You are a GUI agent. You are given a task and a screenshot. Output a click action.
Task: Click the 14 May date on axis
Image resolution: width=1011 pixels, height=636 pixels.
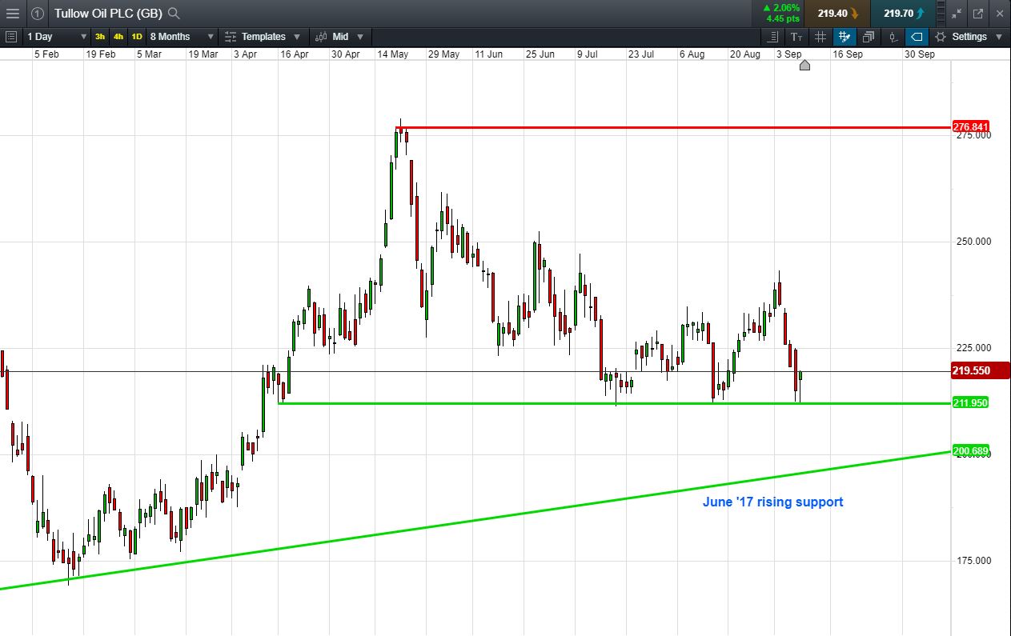point(393,54)
